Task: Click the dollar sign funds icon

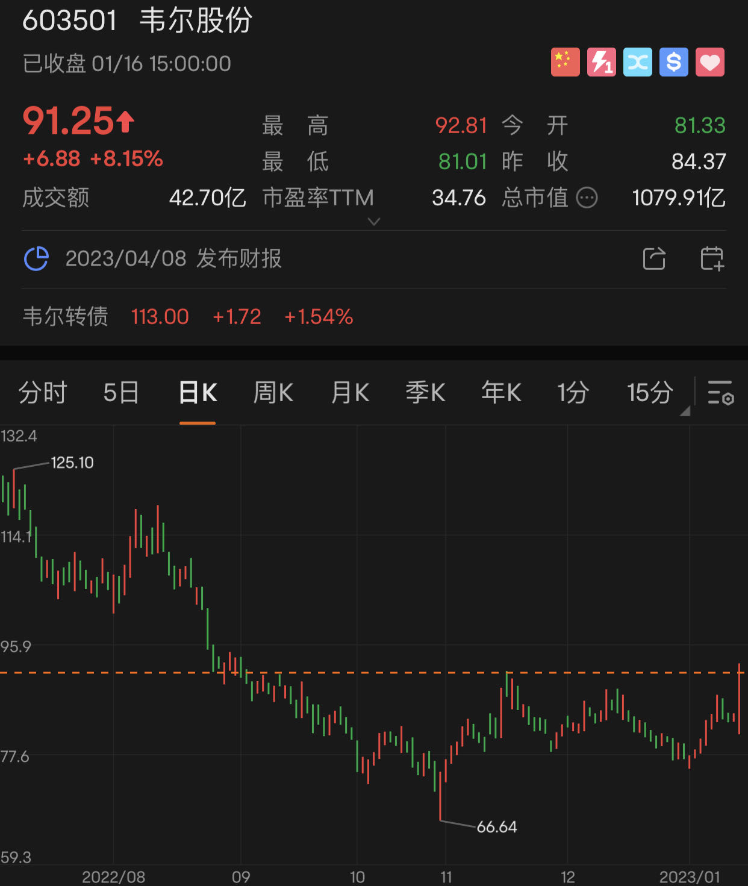Action: coord(674,61)
